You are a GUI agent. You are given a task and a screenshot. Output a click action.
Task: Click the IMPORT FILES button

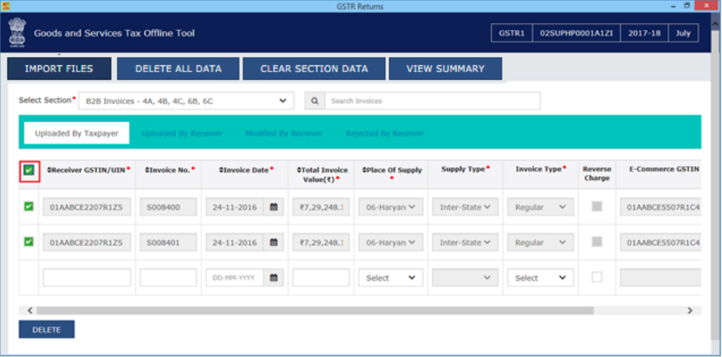(59, 68)
